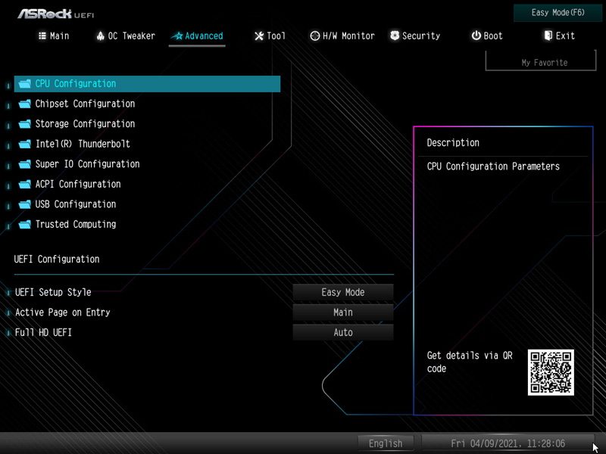Image resolution: width=606 pixels, height=454 pixels.
Task: Click the ASRock UEFI logo
Action: (x=56, y=14)
